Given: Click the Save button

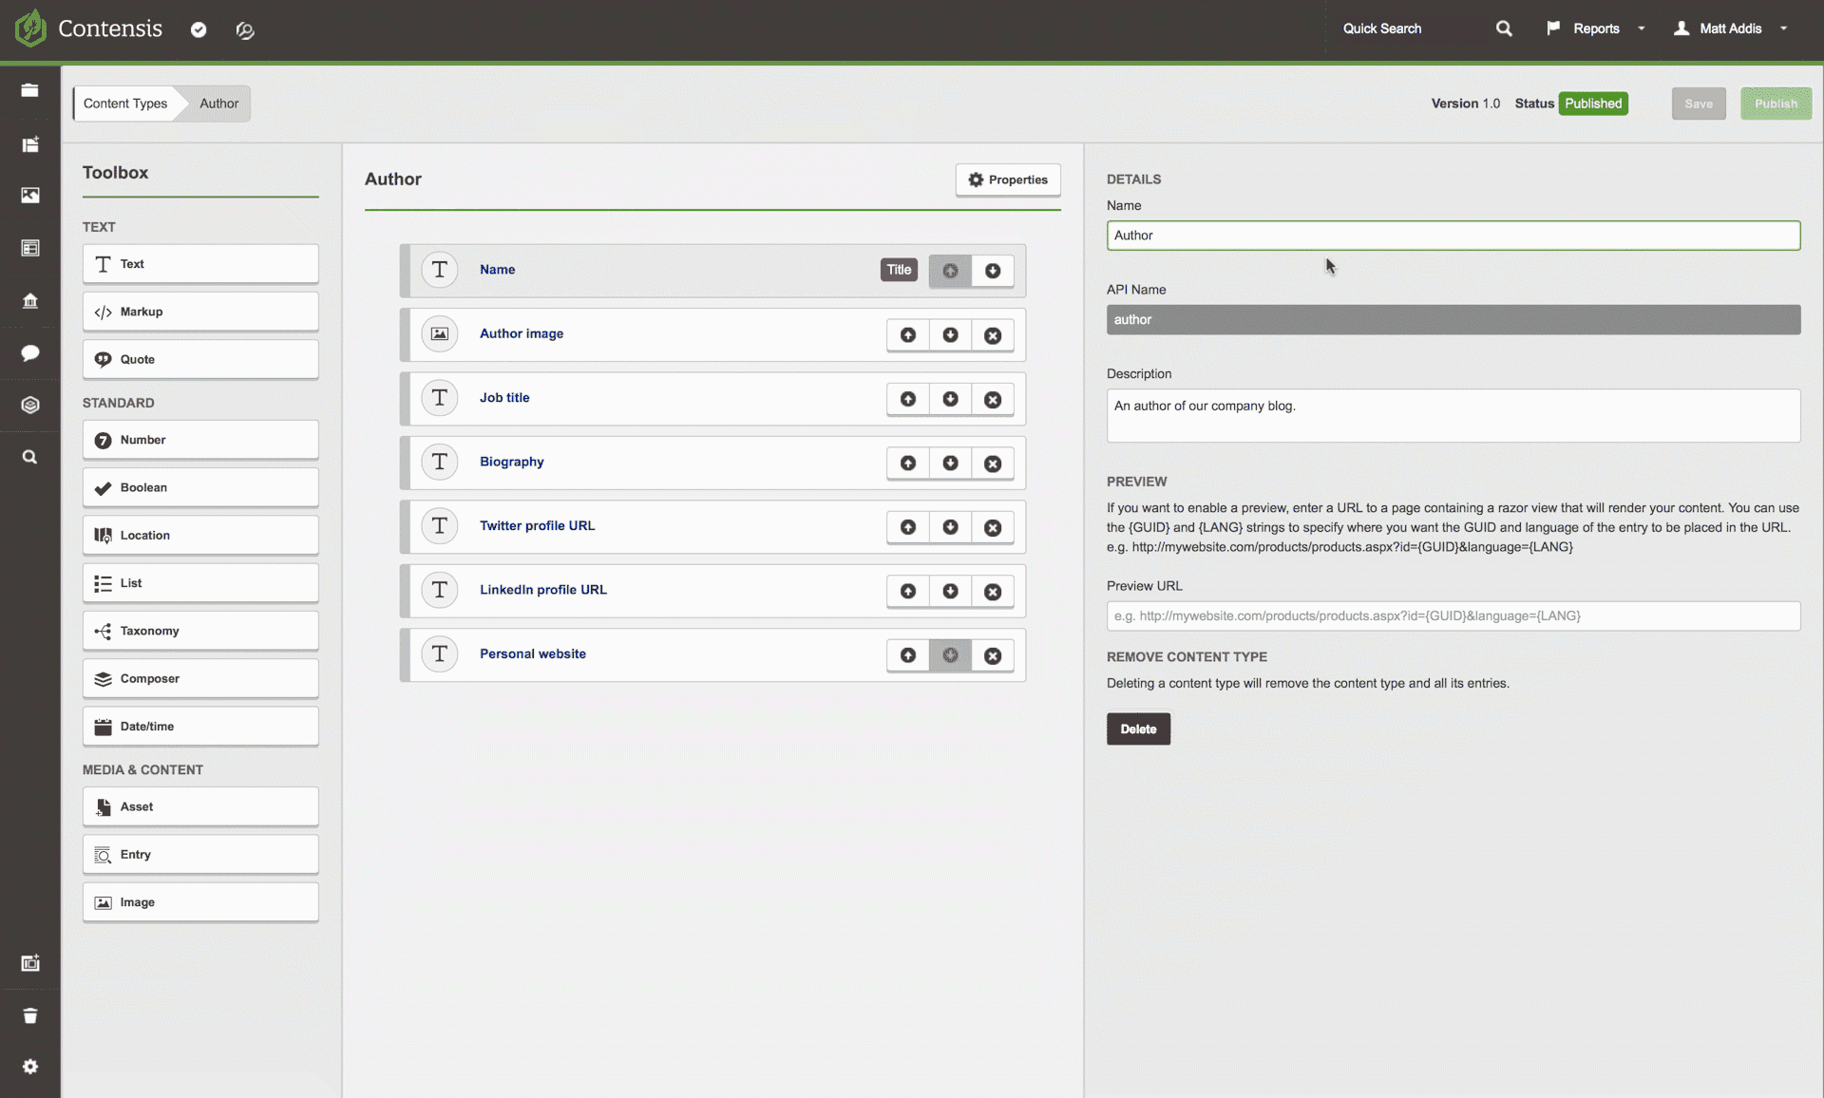Looking at the screenshot, I should point(1699,104).
